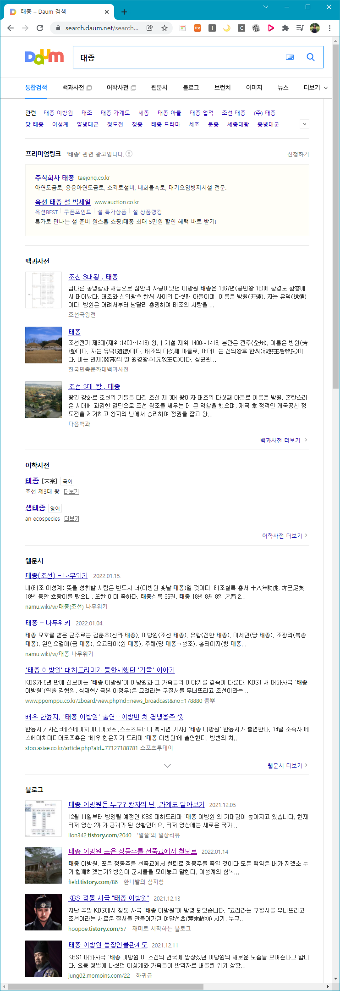This screenshot has width=340, height=991.
Task: Click the pink play-arrow extension icon
Action: [x=271, y=28]
